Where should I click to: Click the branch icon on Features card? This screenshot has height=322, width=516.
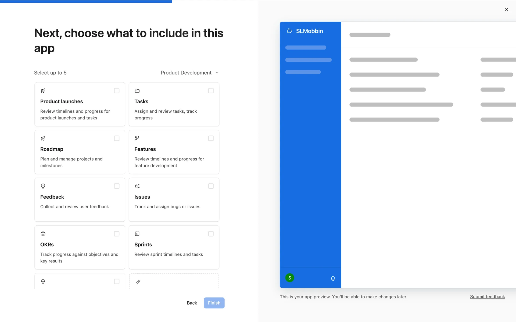click(x=137, y=138)
